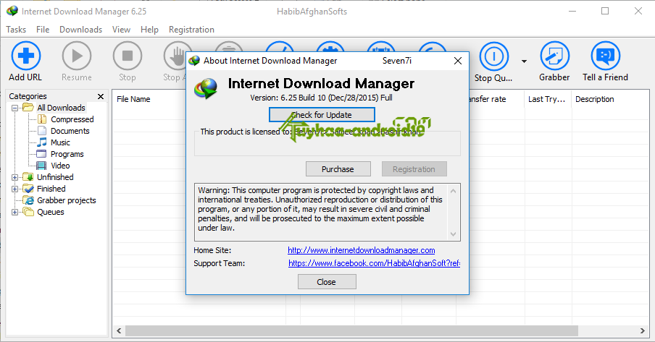Click the IDM logo in About dialog

pos(206,89)
